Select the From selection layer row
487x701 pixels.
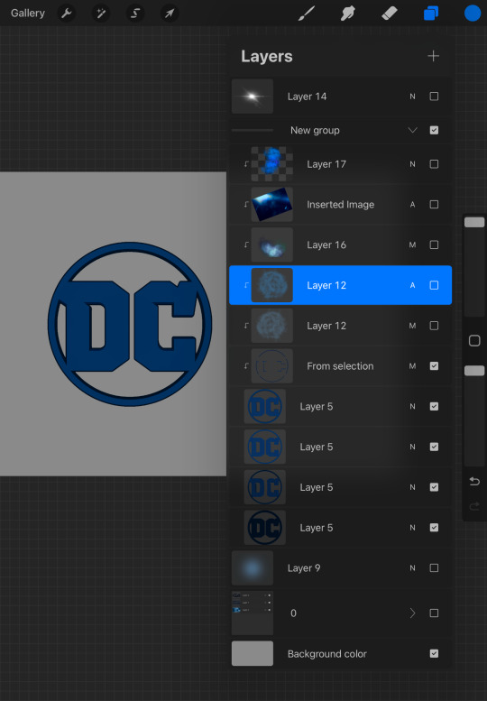pyautogui.click(x=341, y=365)
